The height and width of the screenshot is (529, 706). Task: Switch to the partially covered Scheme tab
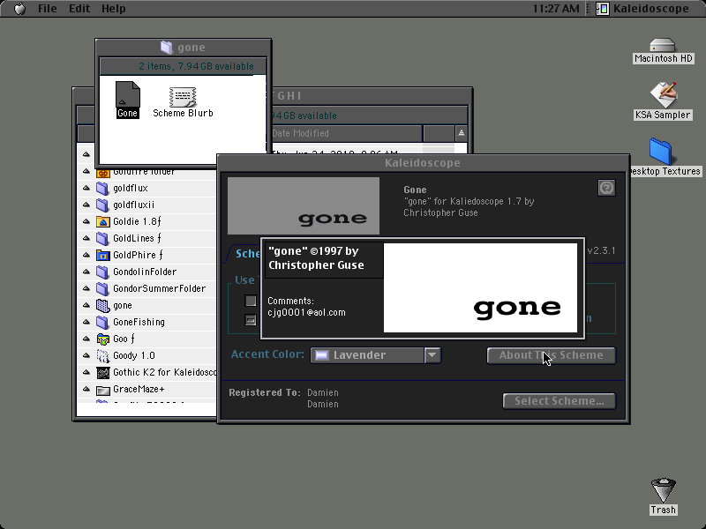coord(245,254)
